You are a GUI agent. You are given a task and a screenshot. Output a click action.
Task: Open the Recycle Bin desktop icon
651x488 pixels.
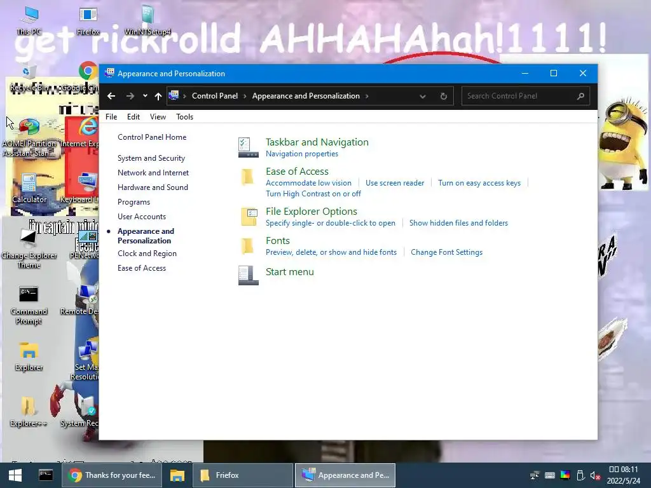pyautogui.click(x=29, y=78)
